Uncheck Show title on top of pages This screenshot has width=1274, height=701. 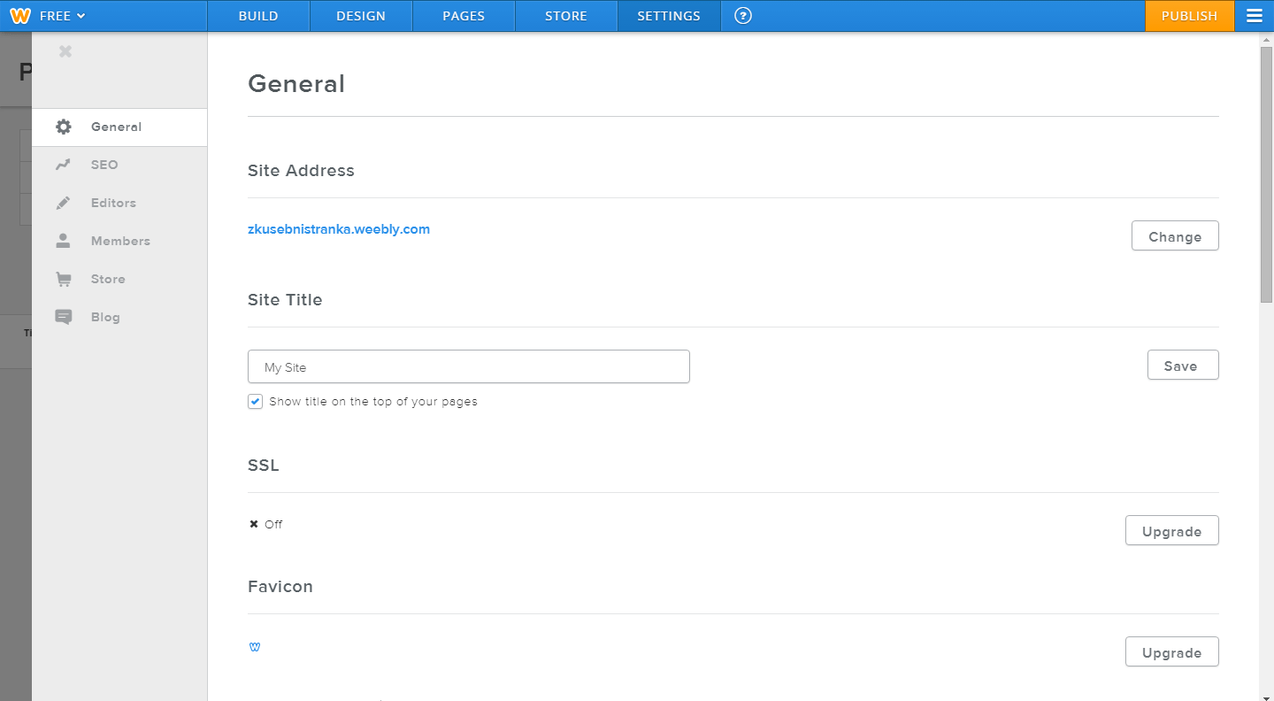click(256, 402)
